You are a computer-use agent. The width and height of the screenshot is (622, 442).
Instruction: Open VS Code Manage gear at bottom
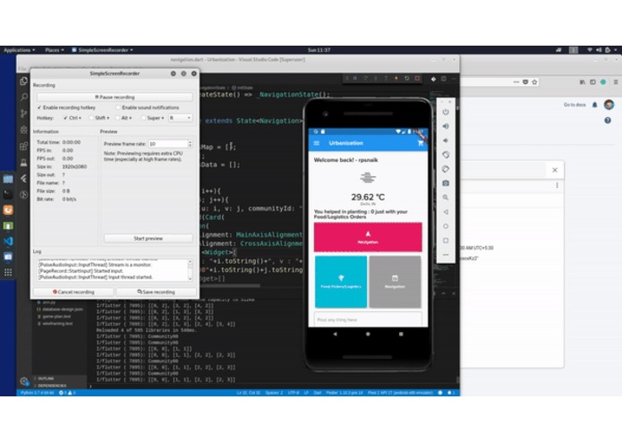[x=24, y=381]
